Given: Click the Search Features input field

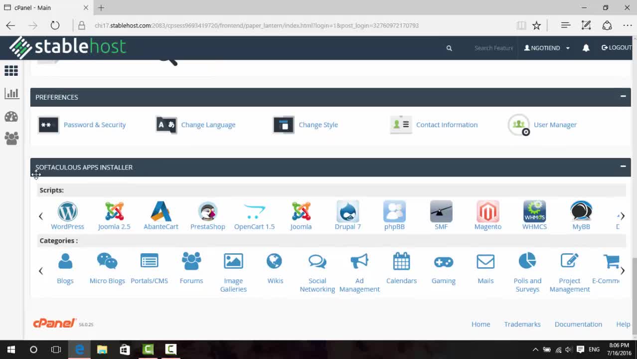Looking at the screenshot, I should pyautogui.click(x=494, y=48).
